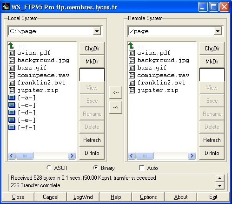Click the left-arrow download transfer button
Viewport: 232px width, 204px height.
click(116, 92)
